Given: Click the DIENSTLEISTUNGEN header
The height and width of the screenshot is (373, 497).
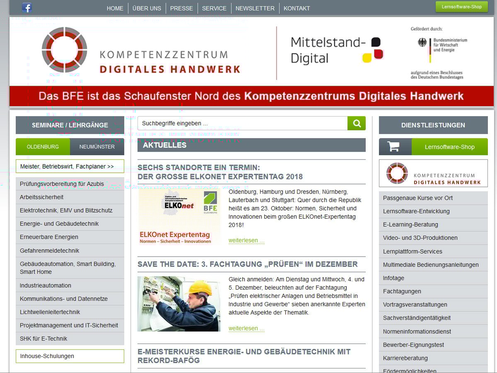Looking at the screenshot, I should (433, 125).
